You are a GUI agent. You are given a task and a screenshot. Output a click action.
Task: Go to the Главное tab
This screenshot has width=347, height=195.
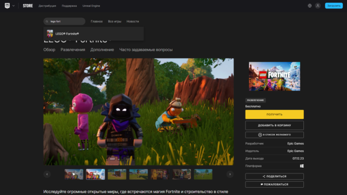pyautogui.click(x=97, y=22)
